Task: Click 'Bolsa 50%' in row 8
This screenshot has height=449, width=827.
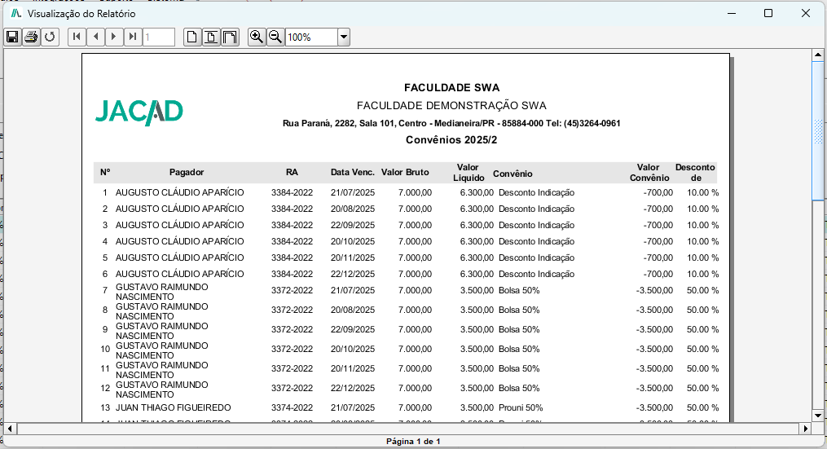Action: [519, 310]
